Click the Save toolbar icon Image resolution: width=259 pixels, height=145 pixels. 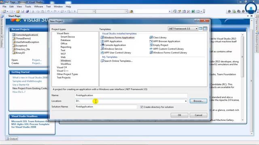(23, 11)
